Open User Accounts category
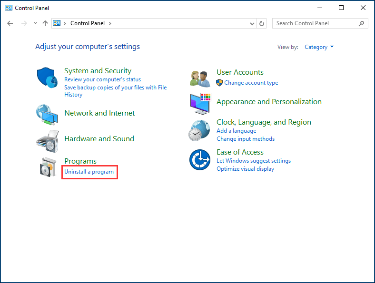The width and height of the screenshot is (375, 283). click(x=240, y=72)
